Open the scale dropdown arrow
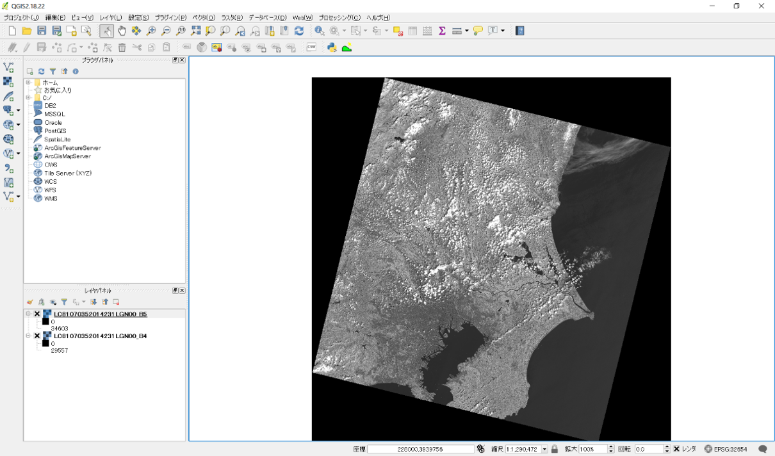Viewport: 775px width, 456px height. [544, 449]
